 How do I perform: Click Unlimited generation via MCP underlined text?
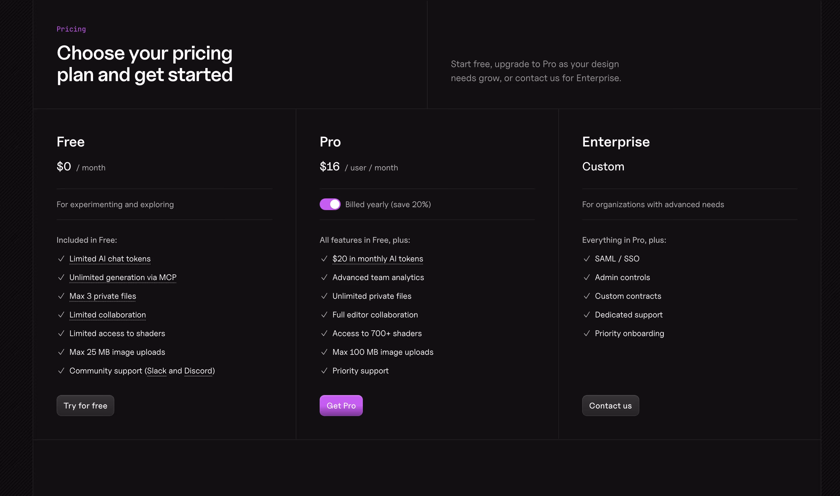pyautogui.click(x=123, y=277)
